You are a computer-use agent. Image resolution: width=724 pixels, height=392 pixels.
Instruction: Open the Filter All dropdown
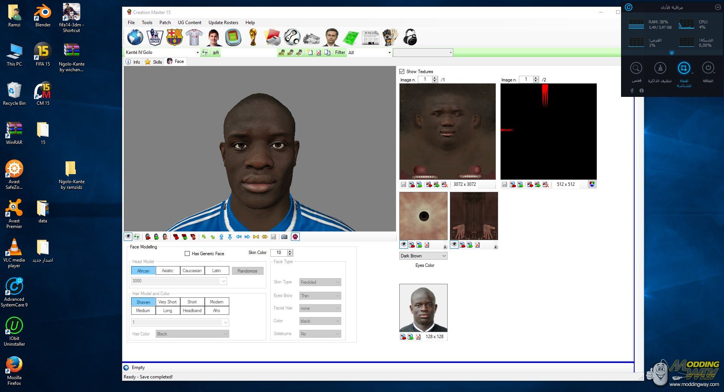pyautogui.click(x=389, y=53)
